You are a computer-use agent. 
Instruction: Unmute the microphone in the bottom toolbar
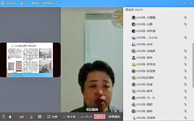(x=4, y=117)
